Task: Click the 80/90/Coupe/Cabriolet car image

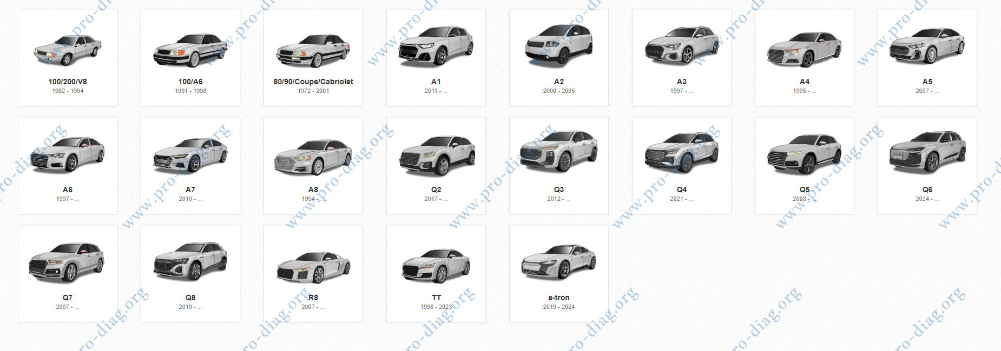Action: click(x=313, y=51)
